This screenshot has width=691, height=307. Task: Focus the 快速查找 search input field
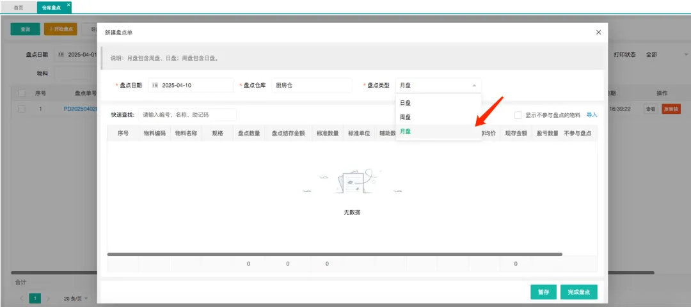187,115
